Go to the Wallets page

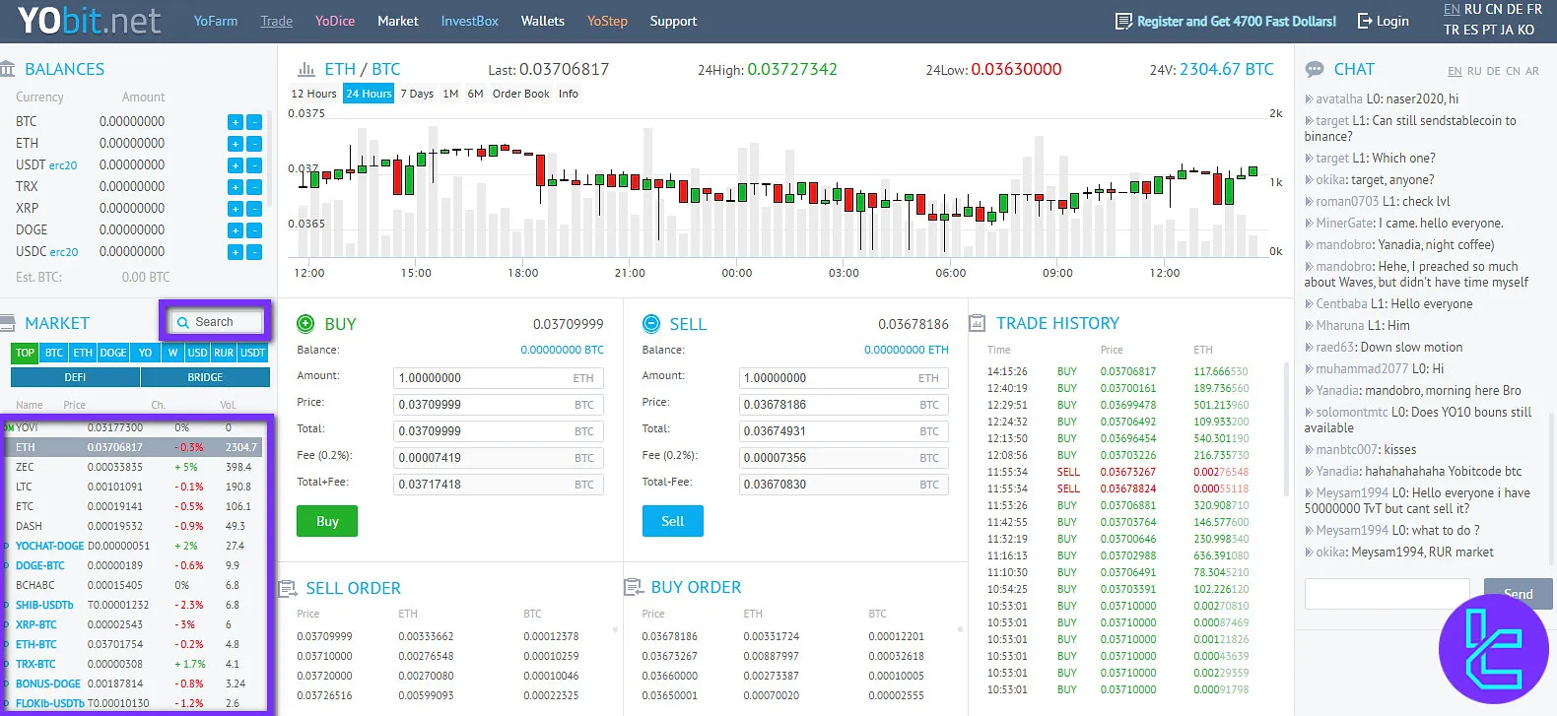point(543,21)
